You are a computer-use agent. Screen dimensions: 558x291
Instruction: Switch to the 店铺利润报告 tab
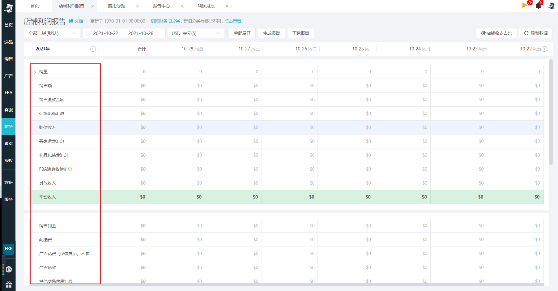(x=71, y=6)
